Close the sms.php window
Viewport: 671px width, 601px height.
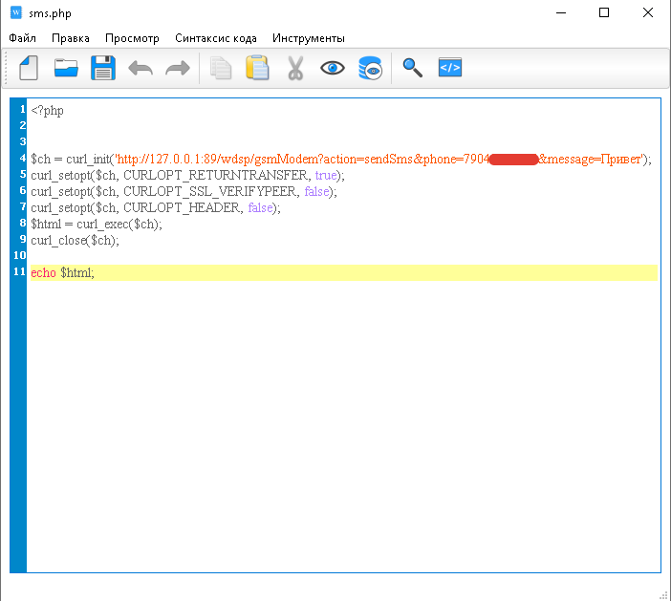click(648, 12)
